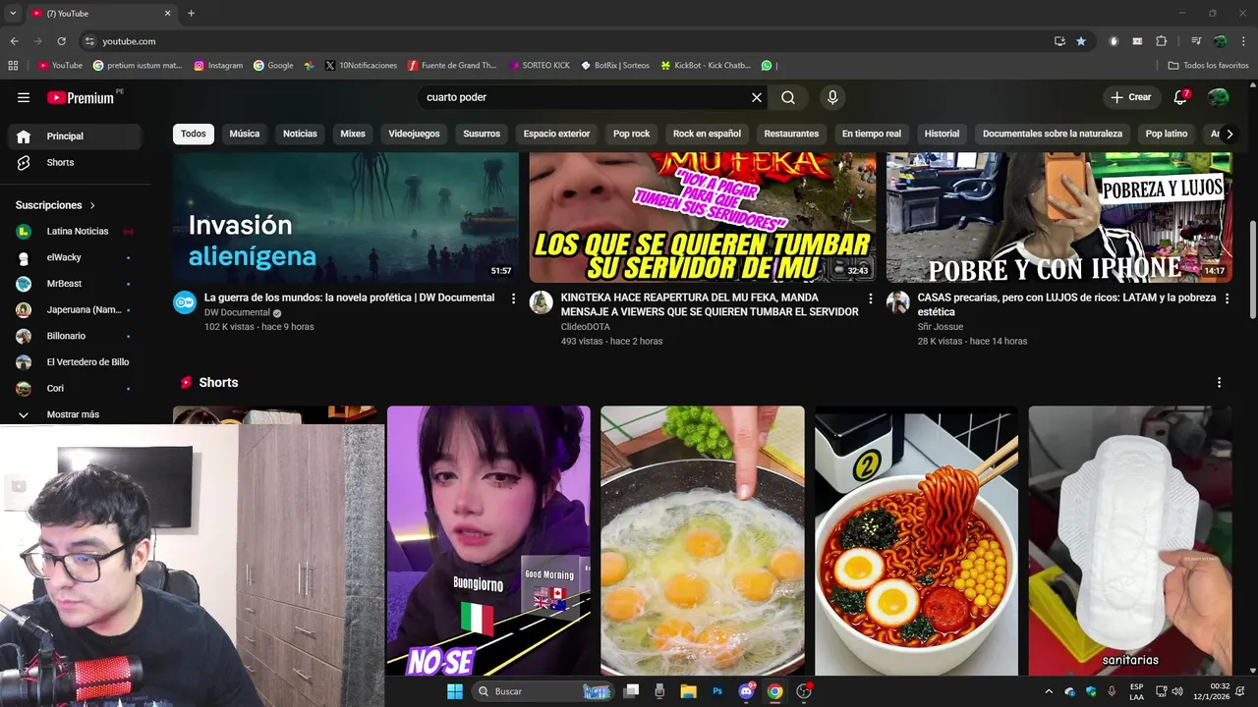Open the Billonario subscription
The height and width of the screenshot is (707, 1258).
[x=75, y=336]
